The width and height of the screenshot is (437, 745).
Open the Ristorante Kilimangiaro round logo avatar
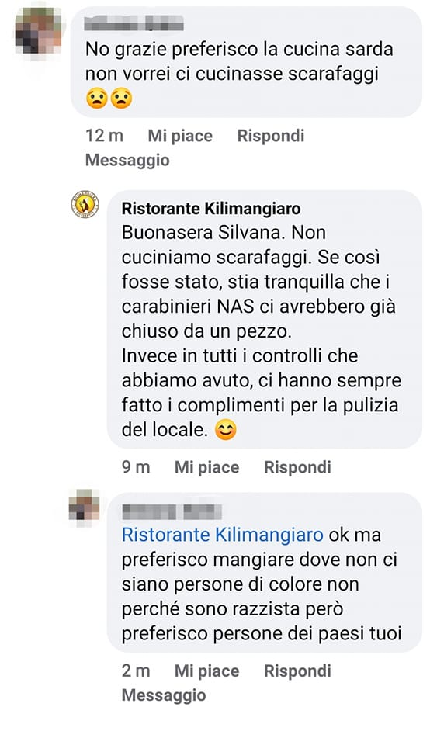click(x=85, y=204)
